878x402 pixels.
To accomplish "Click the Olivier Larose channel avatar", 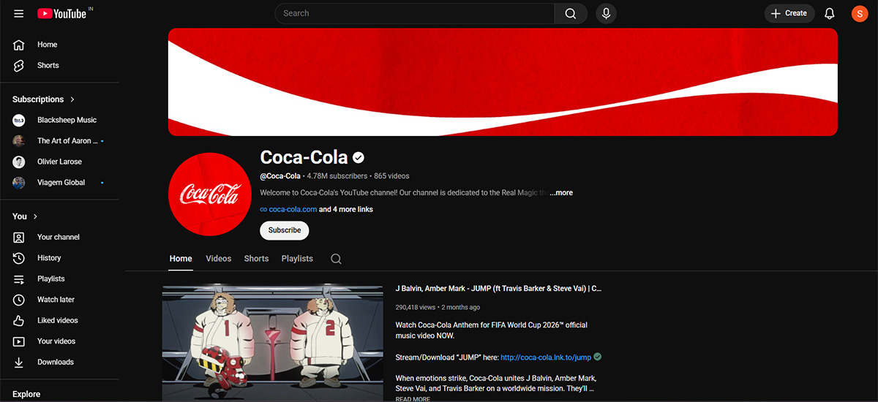I will [x=19, y=162].
